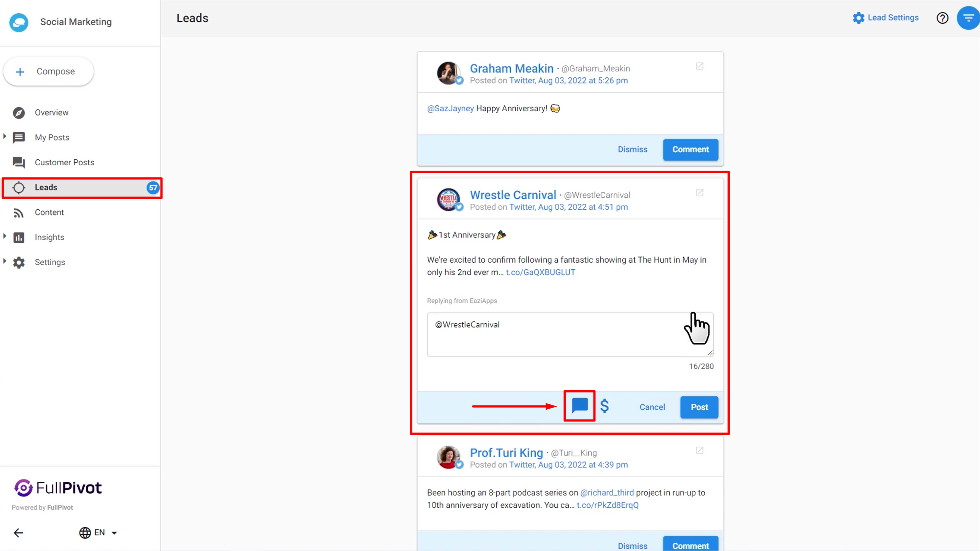Open the Content menu item
The image size is (980, 551).
[49, 212]
